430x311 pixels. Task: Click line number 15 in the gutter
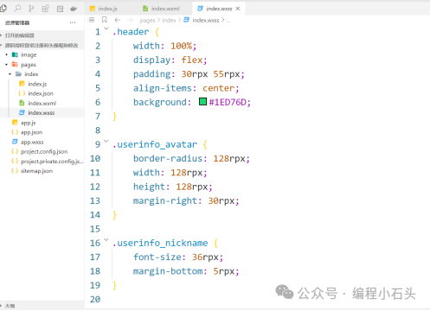(x=95, y=229)
